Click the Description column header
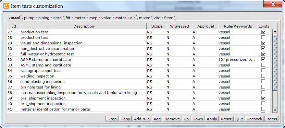This screenshot has width=285, height=128. (x=84, y=26)
